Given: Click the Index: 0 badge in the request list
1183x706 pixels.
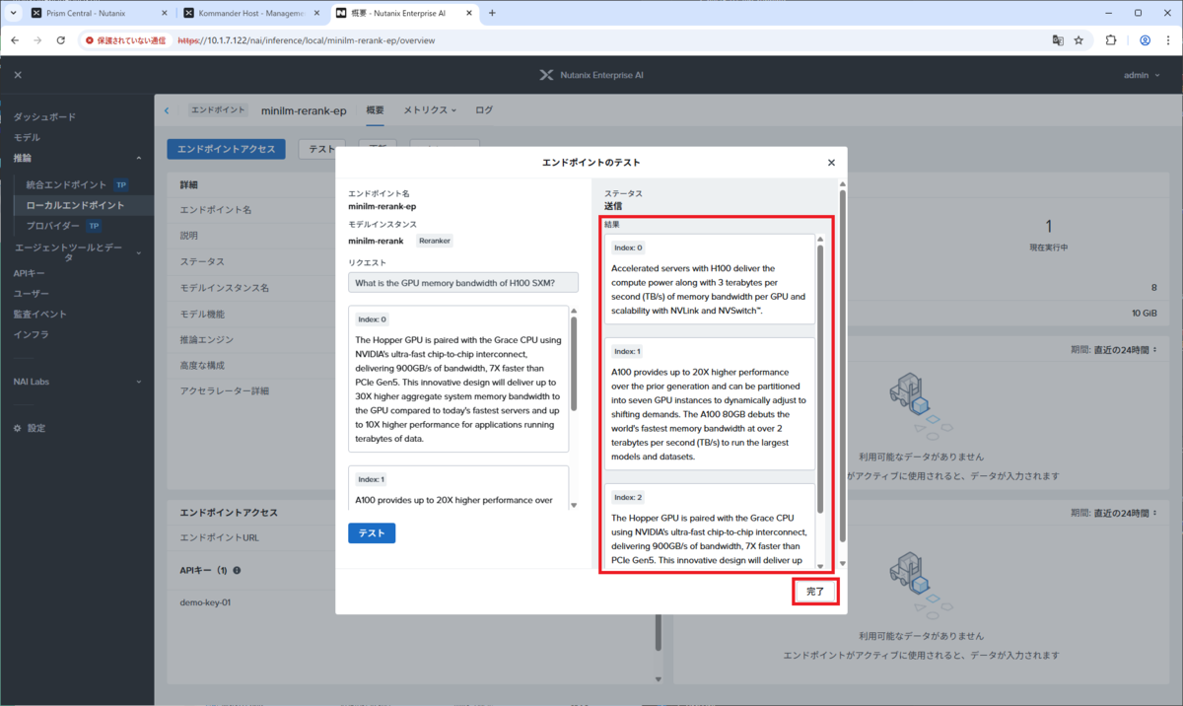Looking at the screenshot, I should point(372,319).
